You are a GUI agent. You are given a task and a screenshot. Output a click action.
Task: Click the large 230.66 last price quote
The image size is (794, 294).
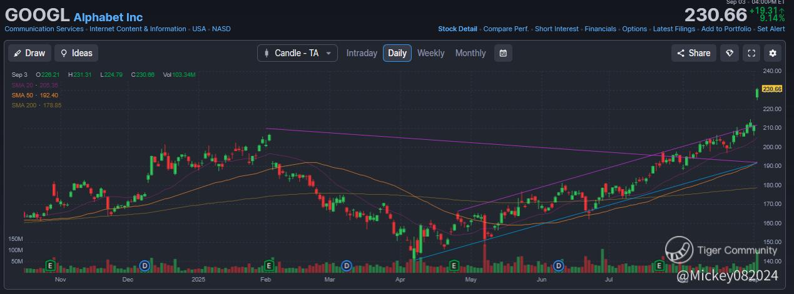(715, 15)
